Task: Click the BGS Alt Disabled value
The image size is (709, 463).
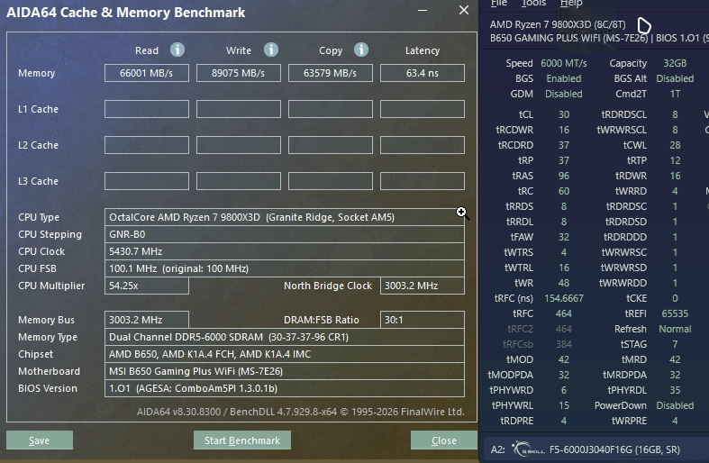Action: (x=675, y=78)
